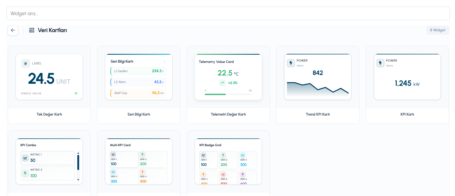Screen dimensions: 455x196
Task: Click the SERI 4 orange lightning icon in Multi KPI Card
Action: pyautogui.click(x=143, y=172)
